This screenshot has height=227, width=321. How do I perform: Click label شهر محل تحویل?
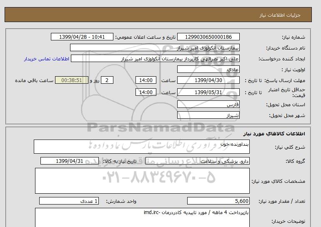(287, 115)
